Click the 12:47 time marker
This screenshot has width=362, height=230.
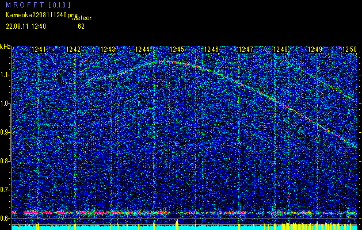coord(246,49)
